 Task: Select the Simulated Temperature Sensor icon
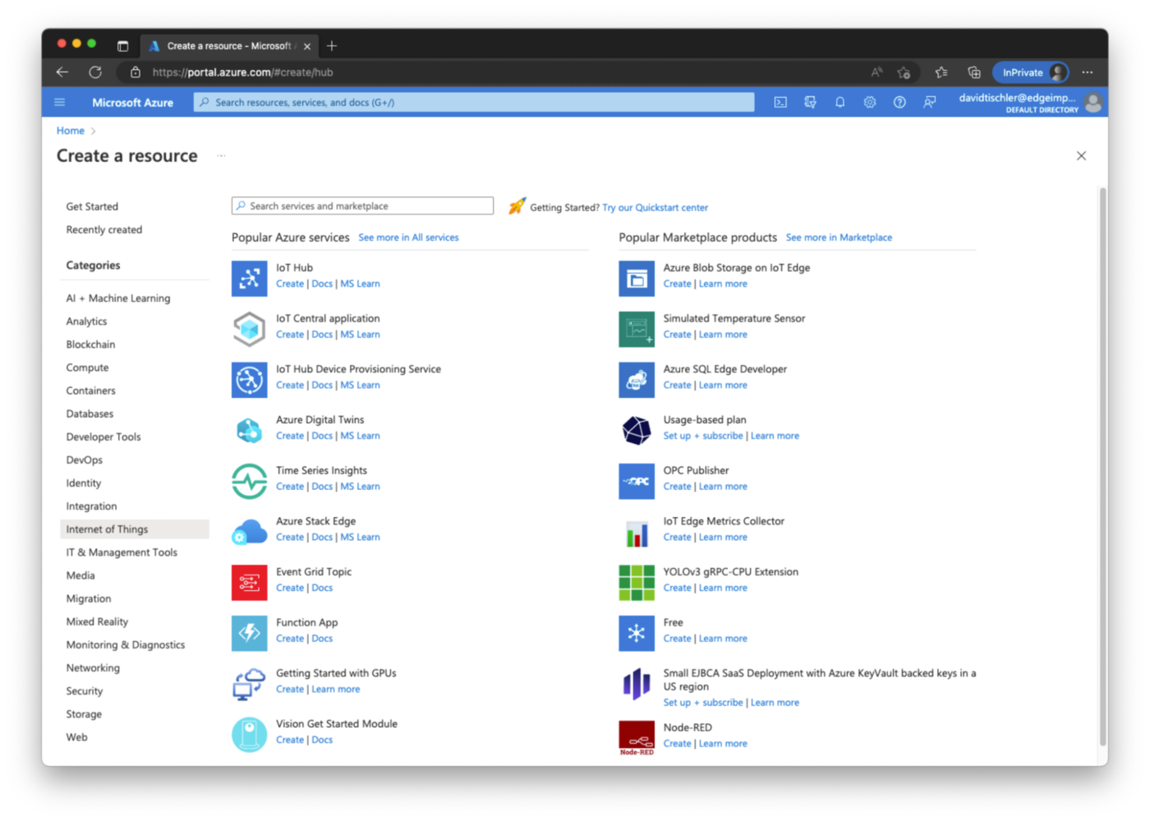[x=637, y=329]
